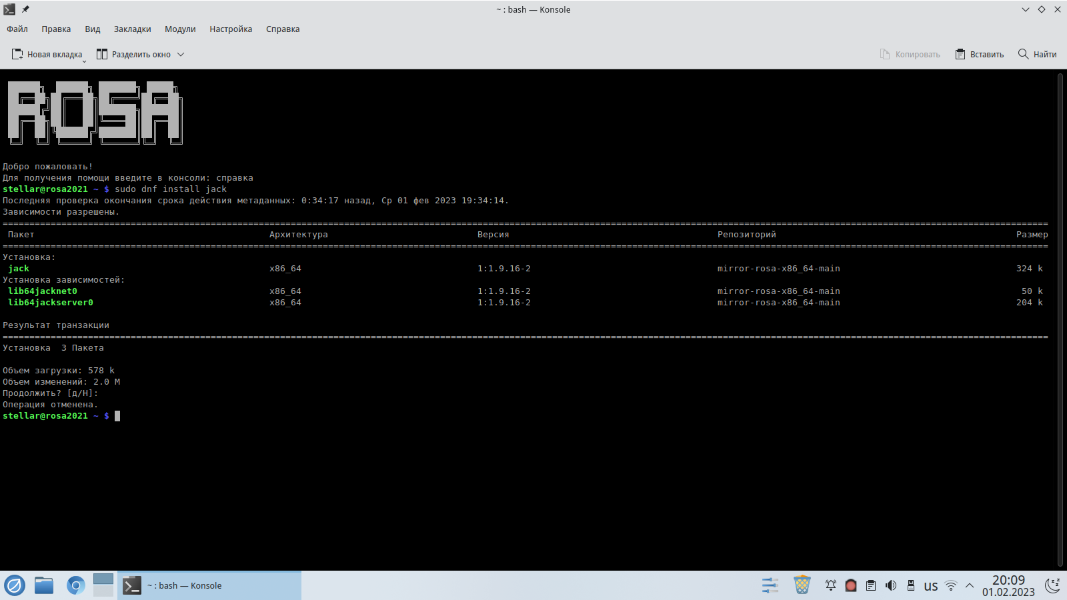Open the clock showing 20:09
The height and width of the screenshot is (600, 1067).
click(1008, 585)
